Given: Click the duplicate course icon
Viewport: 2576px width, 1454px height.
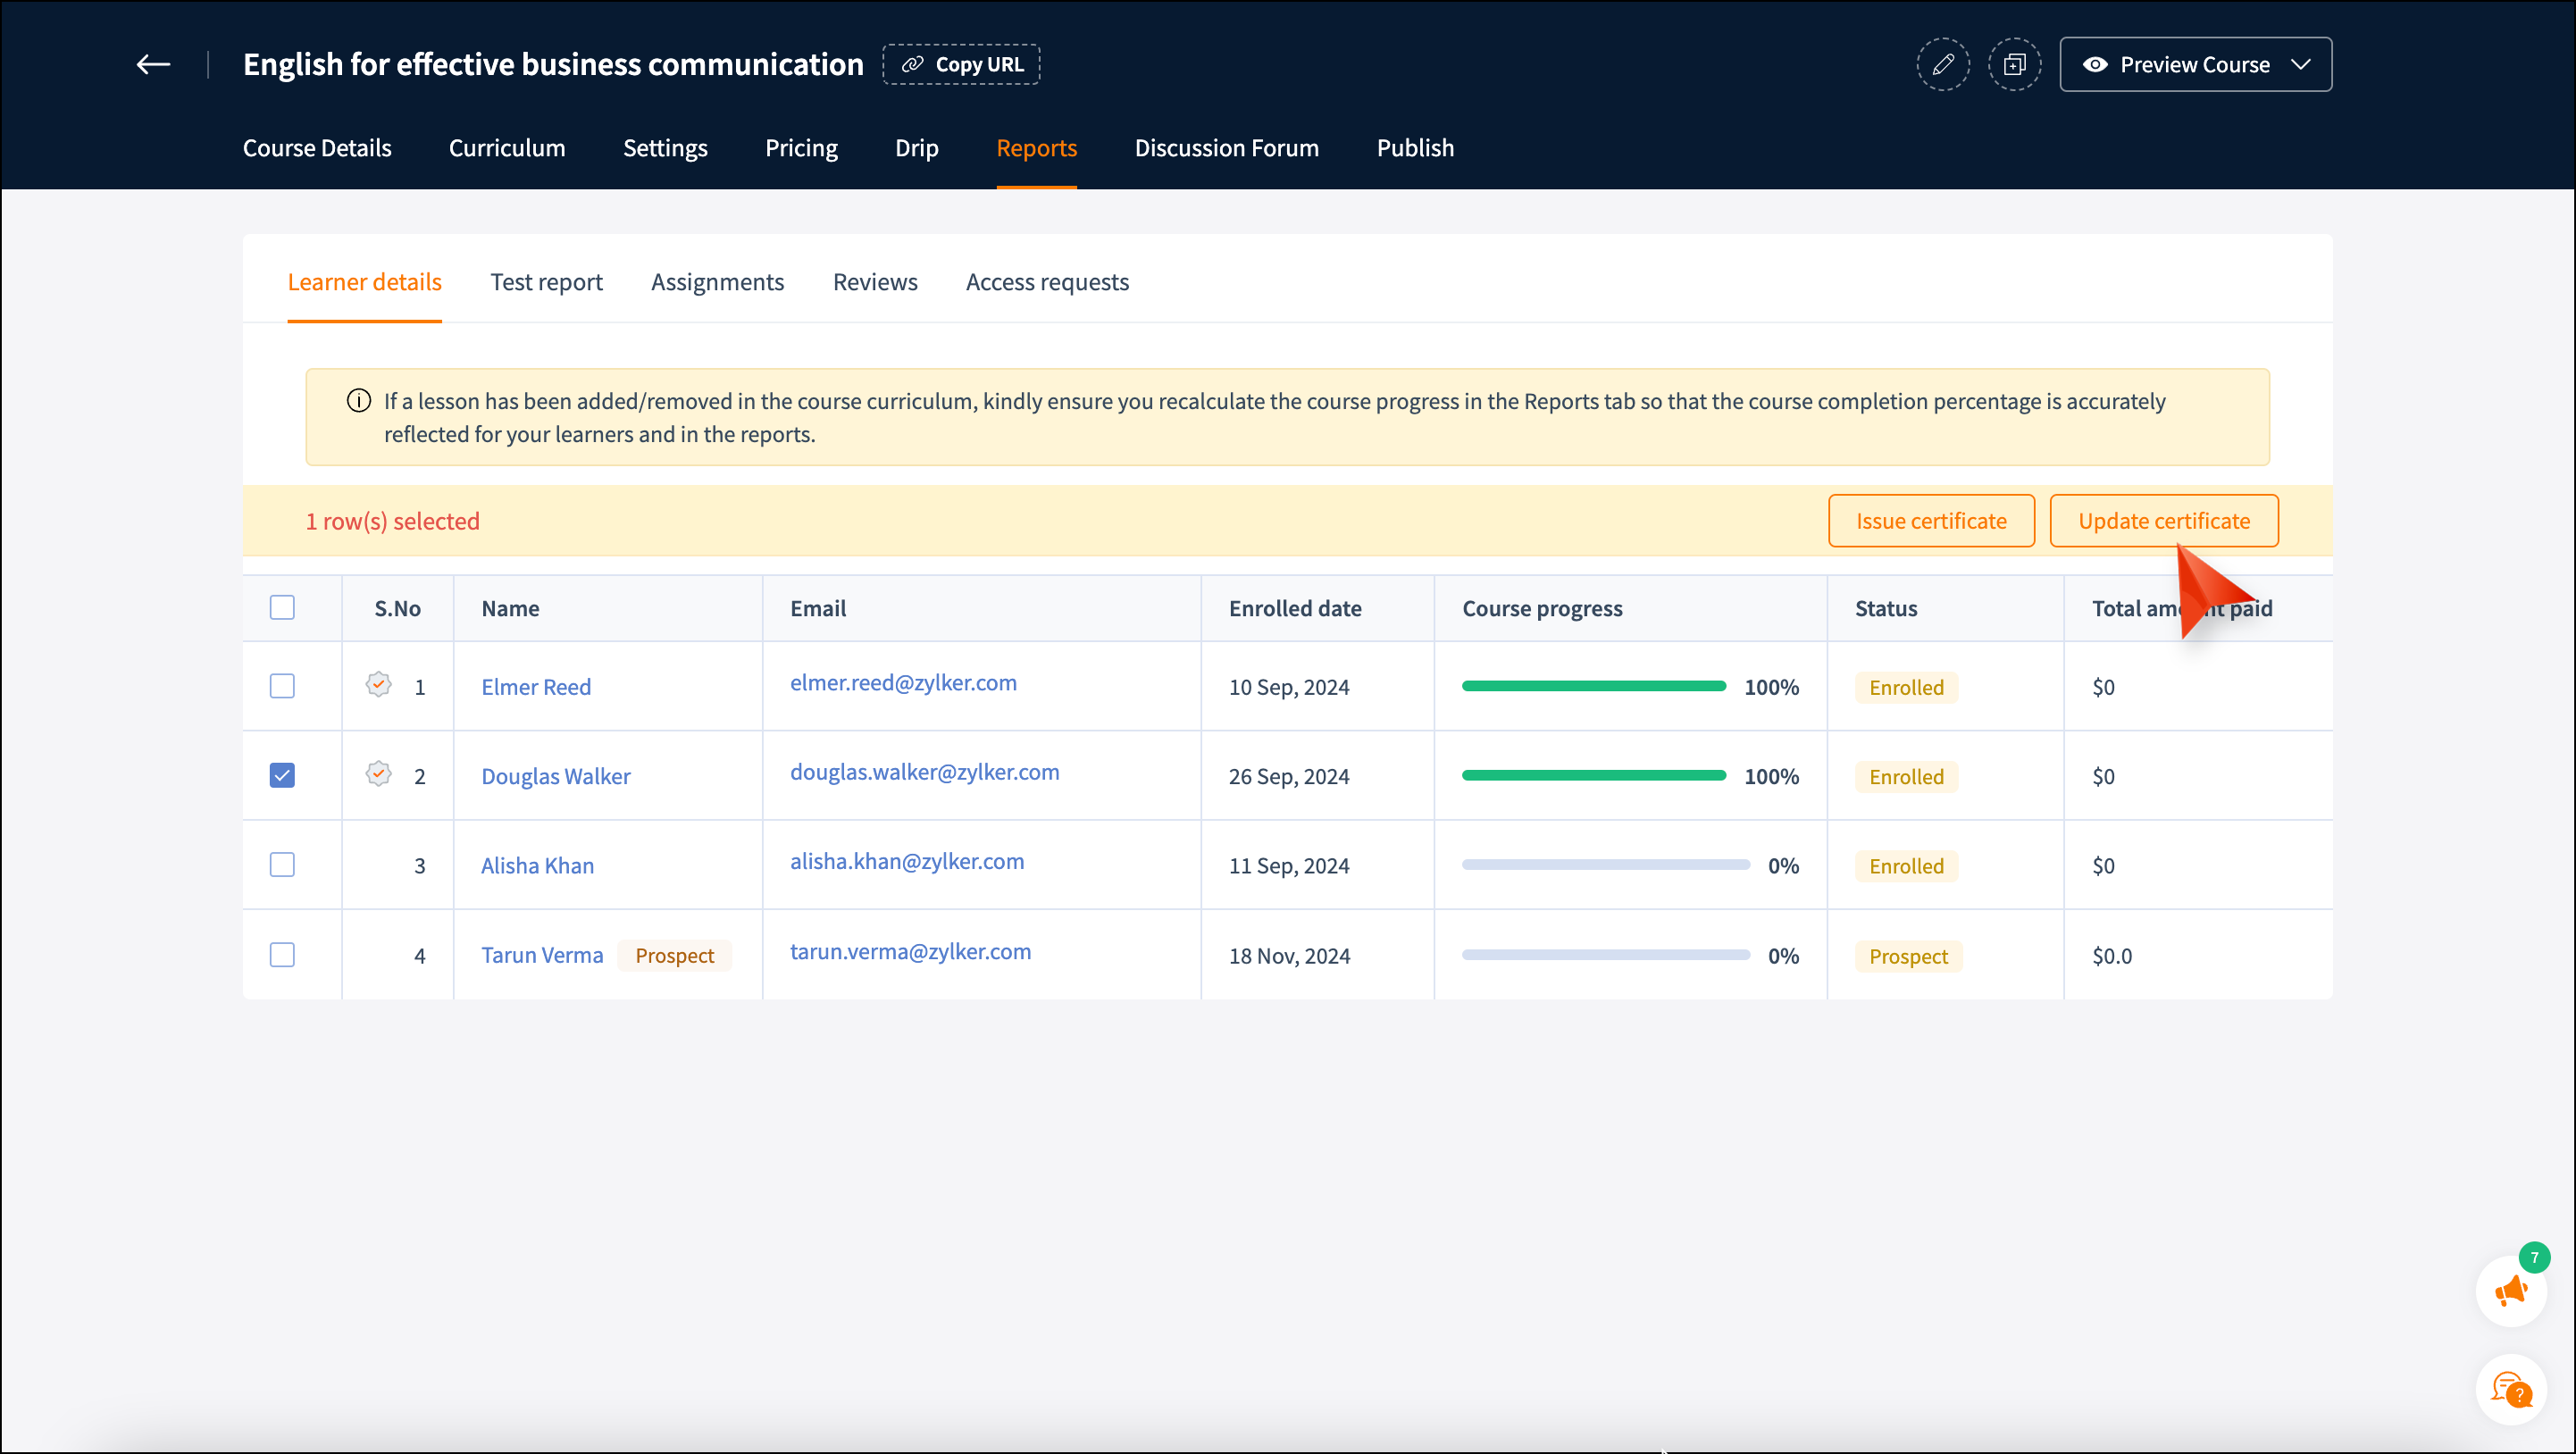Looking at the screenshot, I should point(2014,65).
